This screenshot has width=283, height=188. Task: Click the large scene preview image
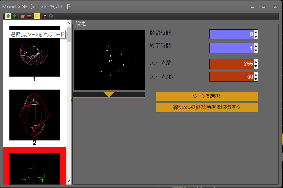point(110,60)
